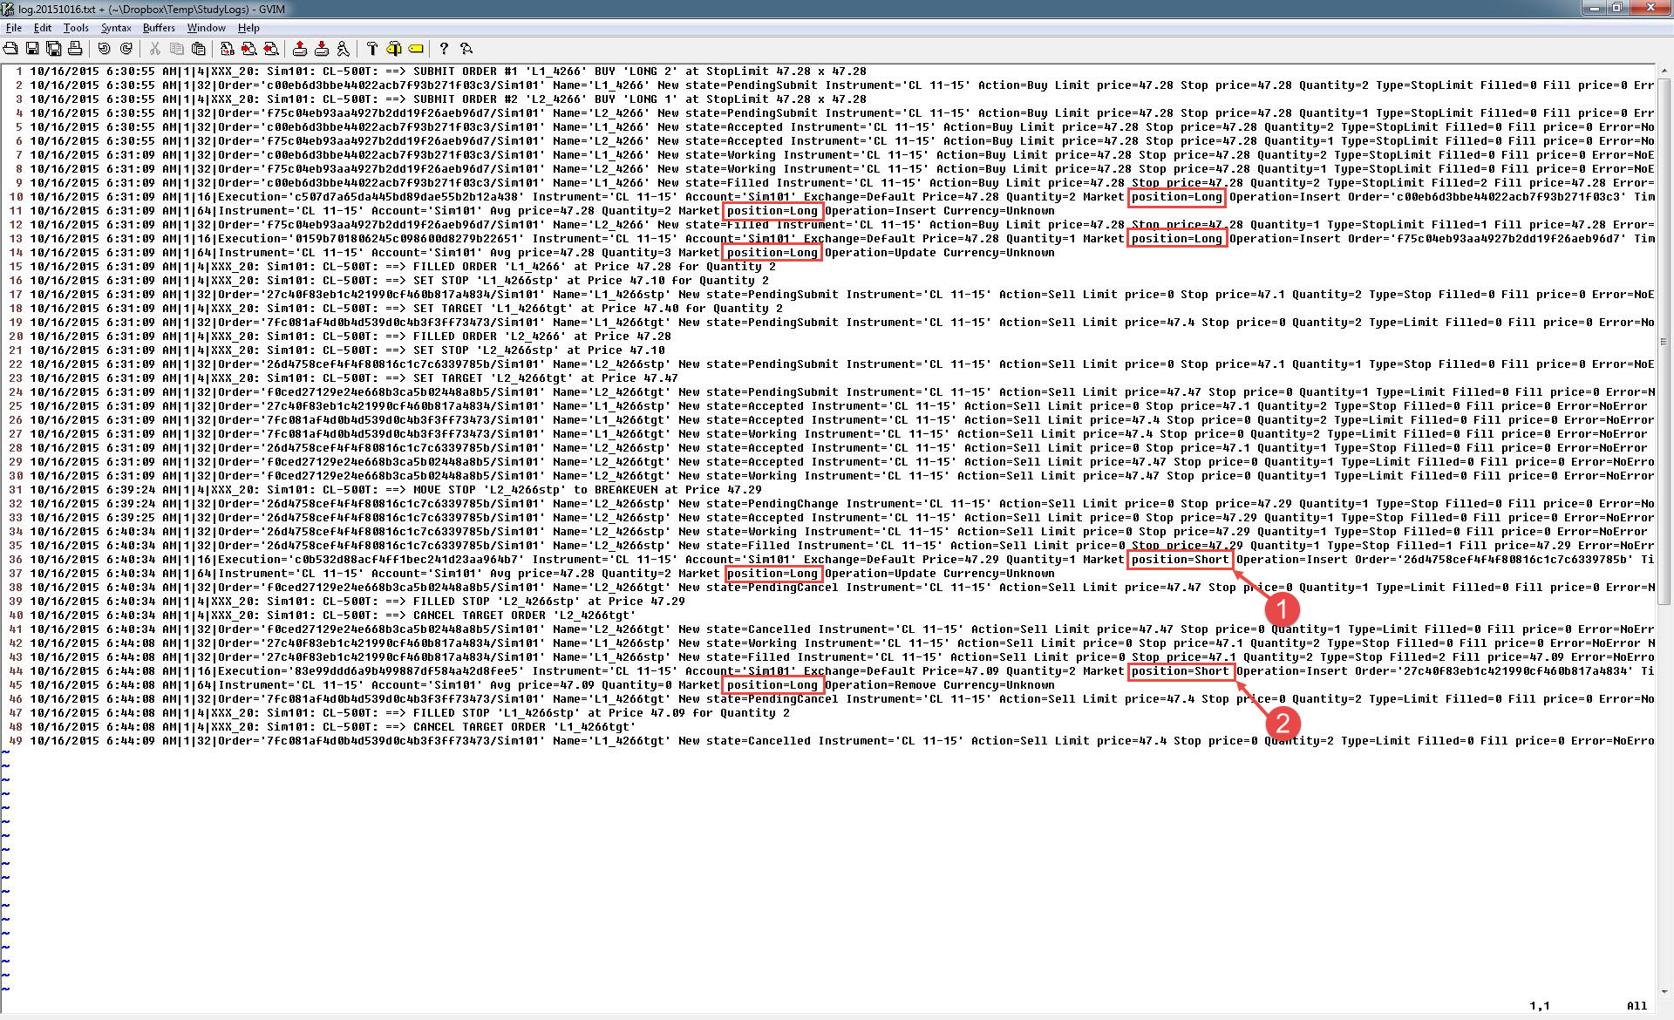Click the Redo toolbar icon

coord(126,49)
